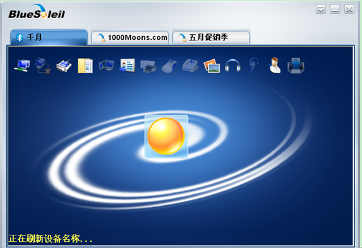Switch to the 千月 tab
The height and width of the screenshot is (248, 362).
(49, 37)
